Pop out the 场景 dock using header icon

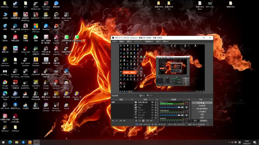132,100
